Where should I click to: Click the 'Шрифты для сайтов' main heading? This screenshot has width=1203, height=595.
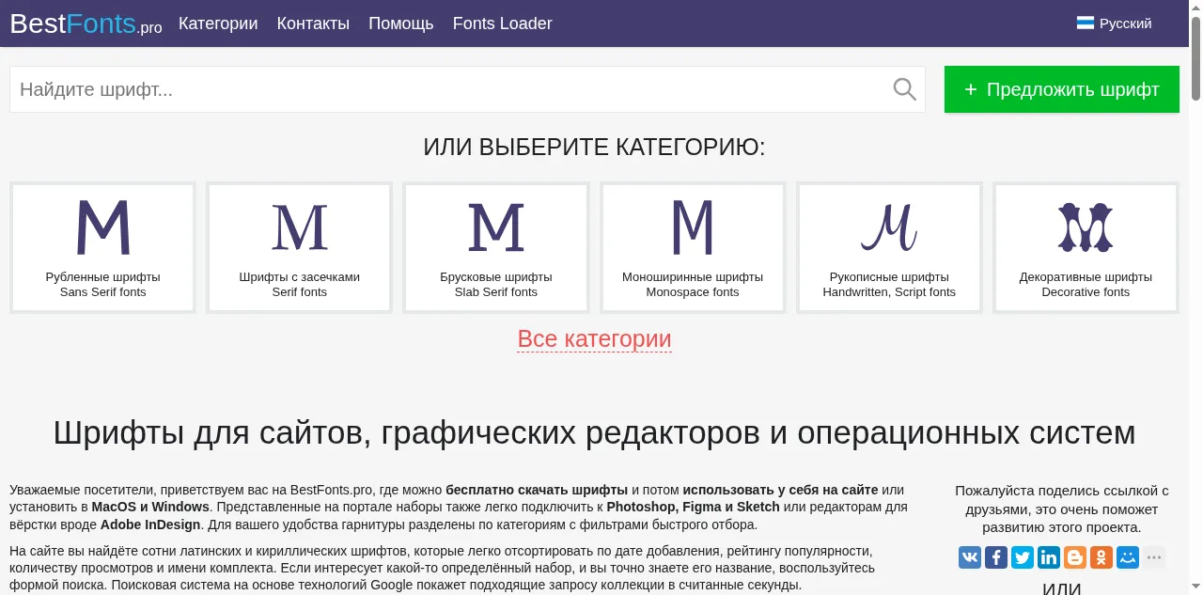point(594,432)
